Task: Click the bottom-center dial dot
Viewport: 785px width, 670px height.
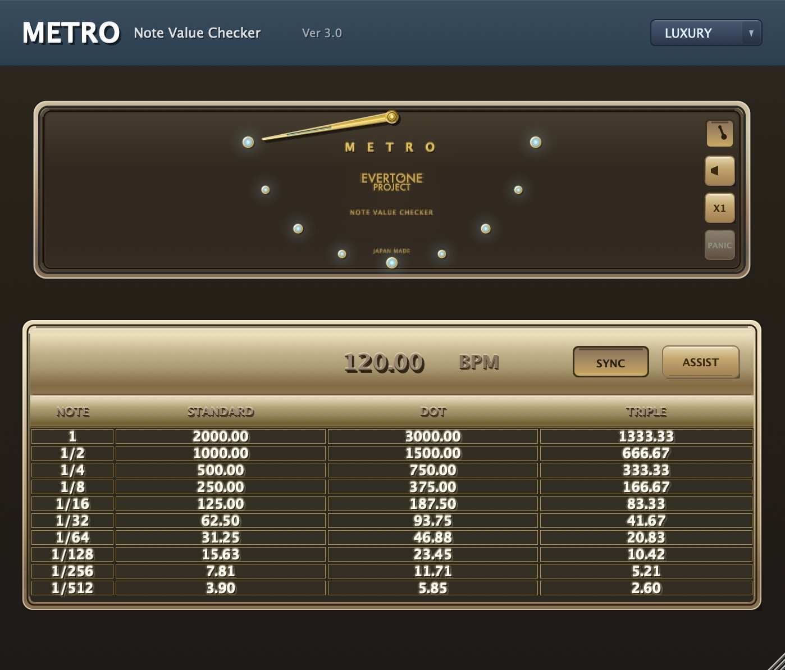Action: point(391,262)
